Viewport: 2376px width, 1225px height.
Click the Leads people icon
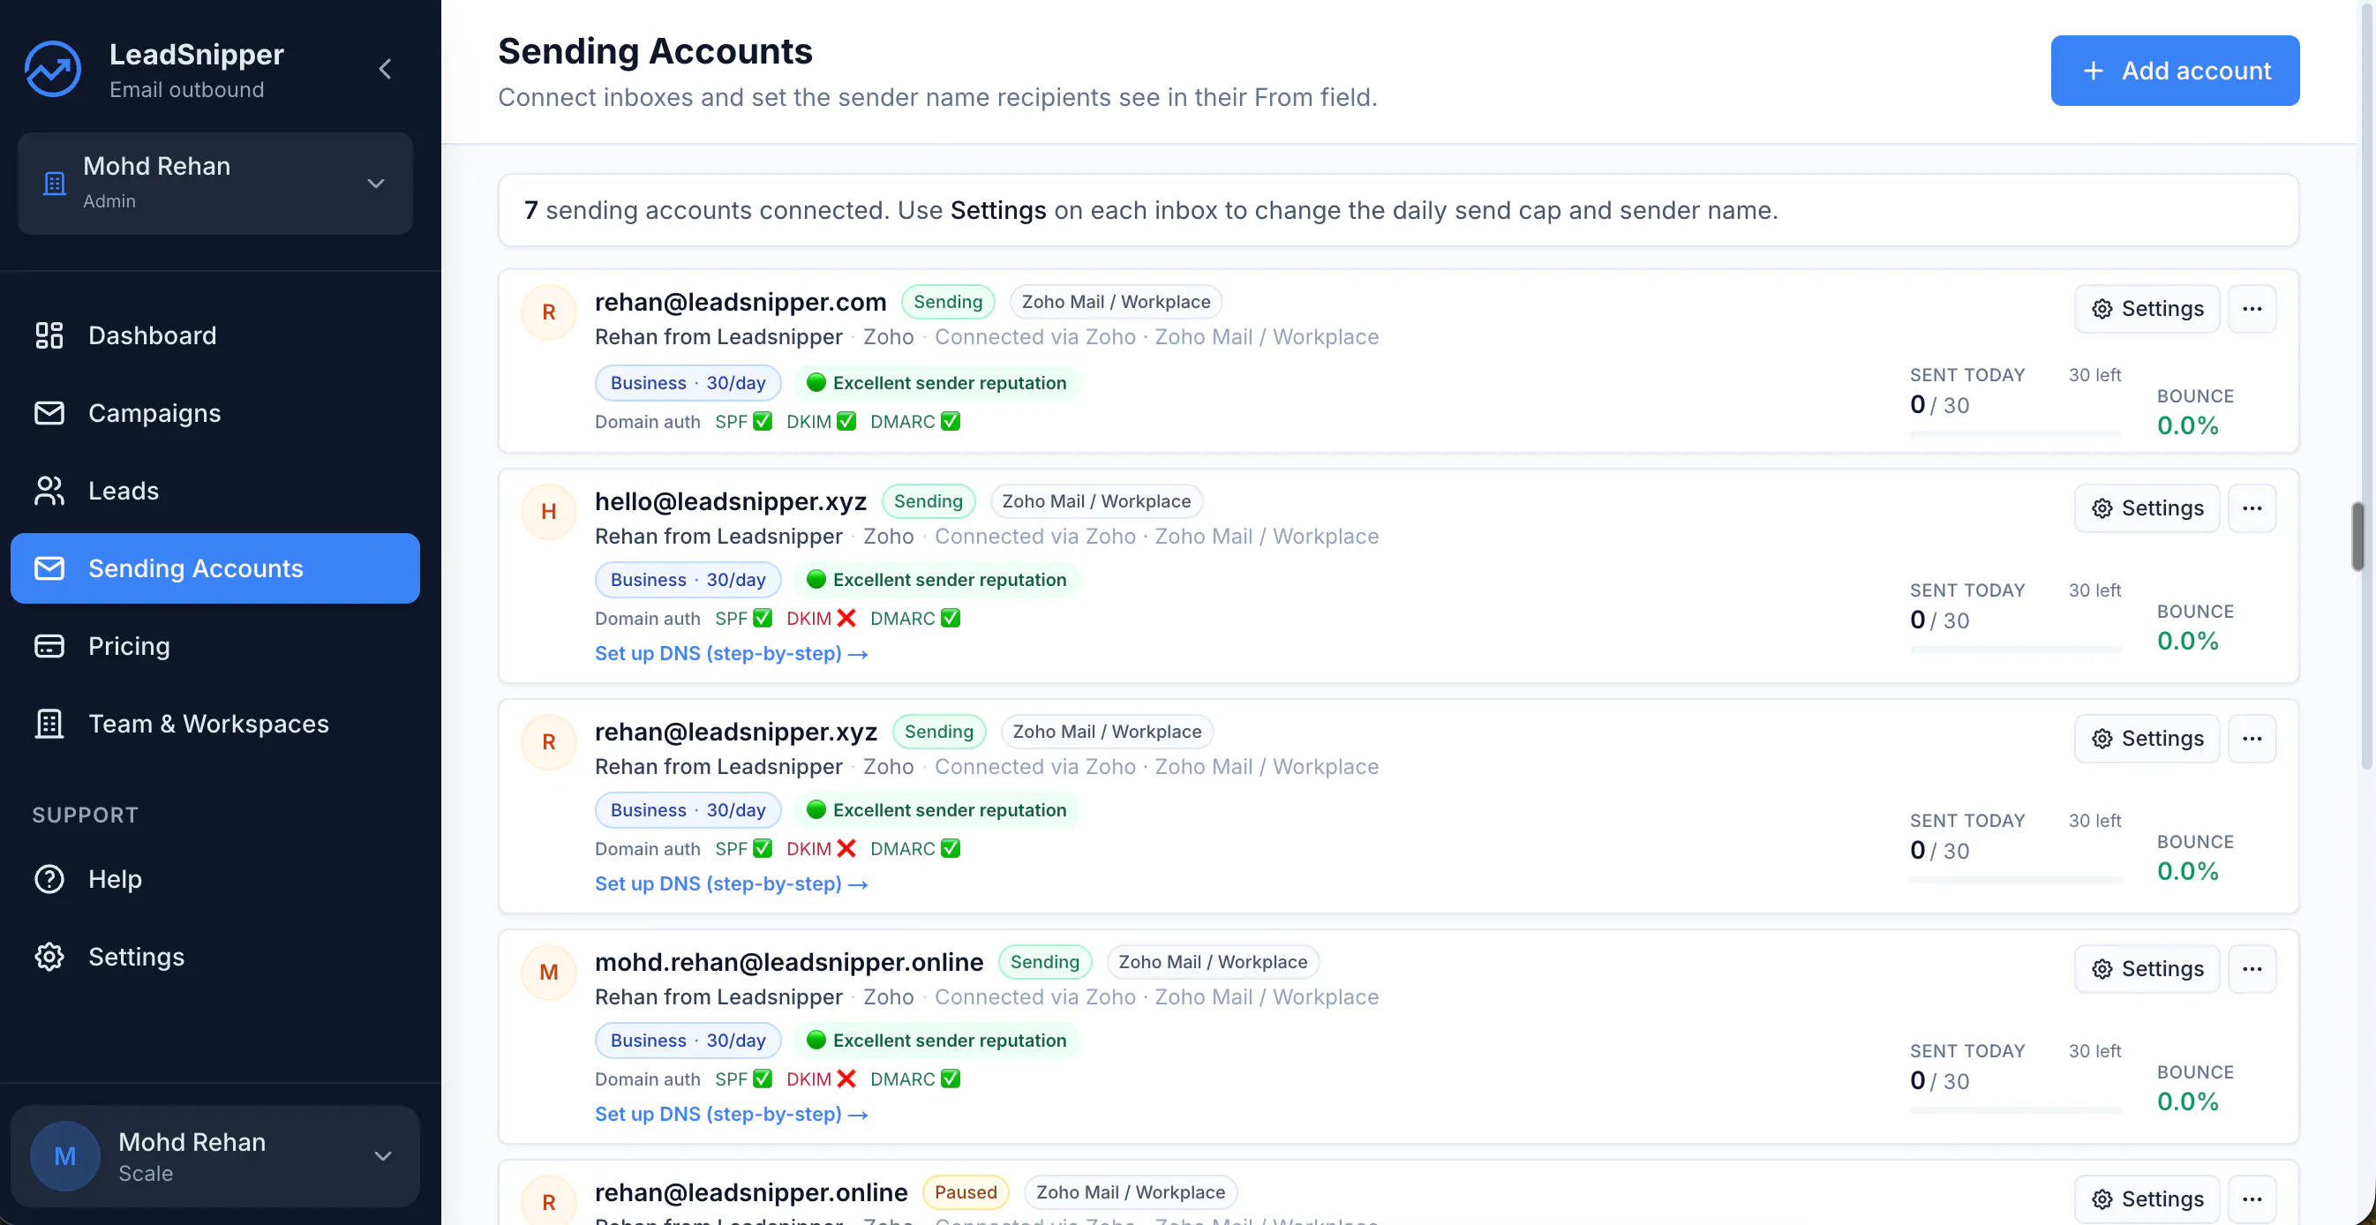click(49, 491)
